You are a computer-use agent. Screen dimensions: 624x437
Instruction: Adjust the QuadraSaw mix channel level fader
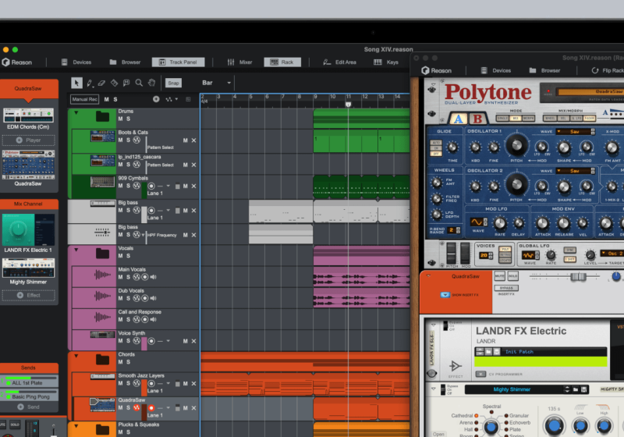[x=577, y=276]
